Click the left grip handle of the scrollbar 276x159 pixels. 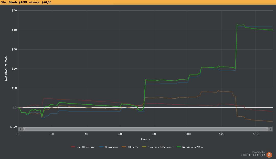[24, 129]
